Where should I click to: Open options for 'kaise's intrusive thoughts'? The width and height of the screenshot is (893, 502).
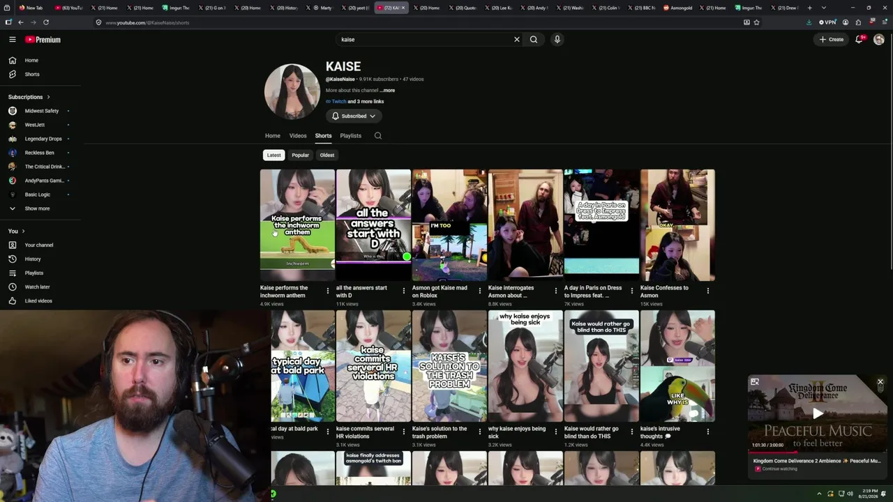click(708, 432)
